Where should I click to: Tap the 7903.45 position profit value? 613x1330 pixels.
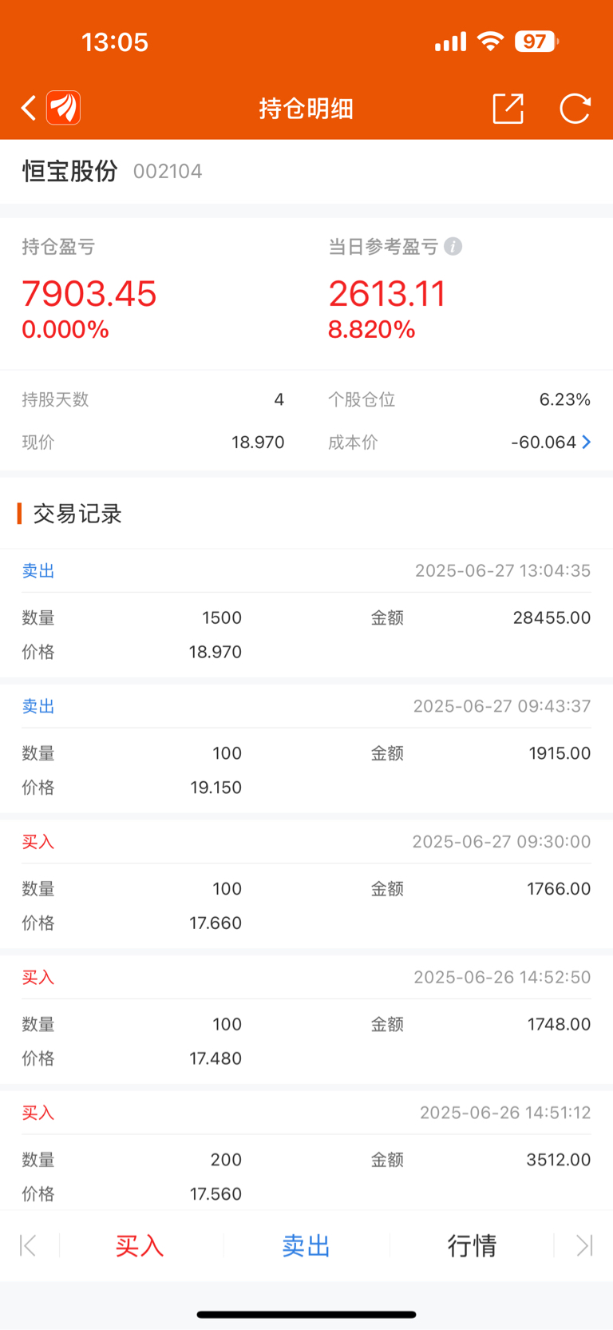89,293
